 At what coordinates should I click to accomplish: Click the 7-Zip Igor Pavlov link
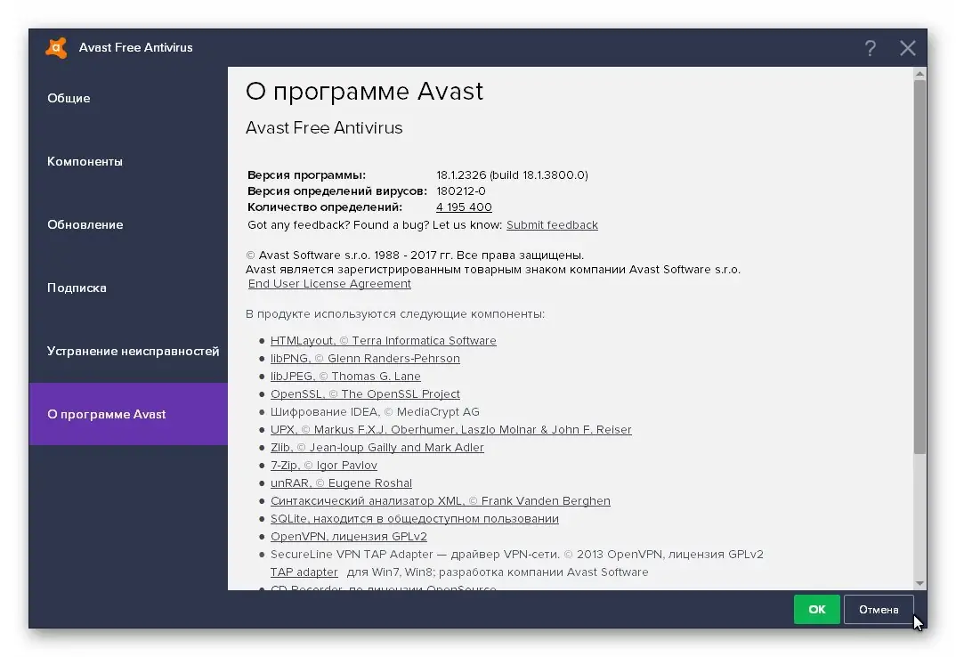[x=323, y=465]
